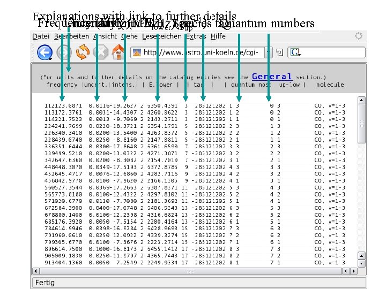The height and width of the screenshot is (289, 386).
Task: Click lower energy value 4260.0622
Action: tap(162, 112)
